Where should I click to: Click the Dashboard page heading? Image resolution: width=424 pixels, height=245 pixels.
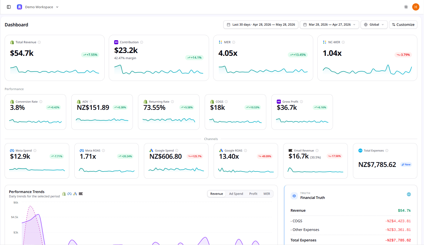tap(16, 25)
